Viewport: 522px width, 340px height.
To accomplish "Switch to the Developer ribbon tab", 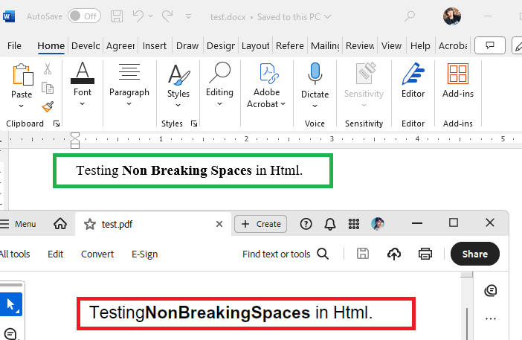I will [86, 45].
